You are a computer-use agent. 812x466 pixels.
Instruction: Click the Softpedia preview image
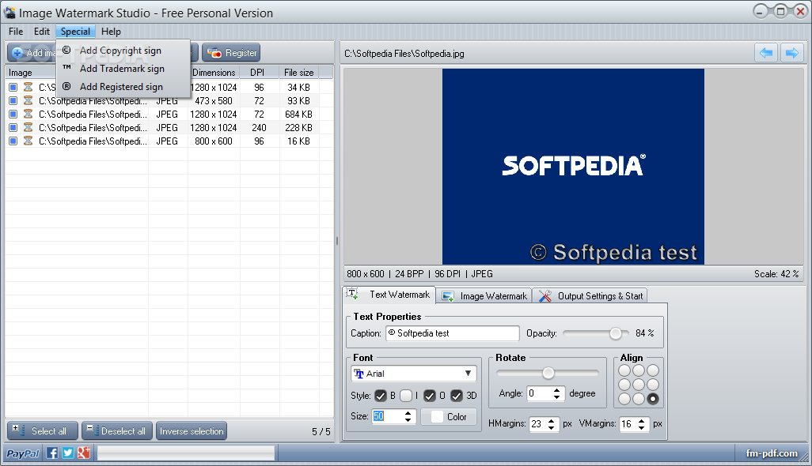point(573,167)
